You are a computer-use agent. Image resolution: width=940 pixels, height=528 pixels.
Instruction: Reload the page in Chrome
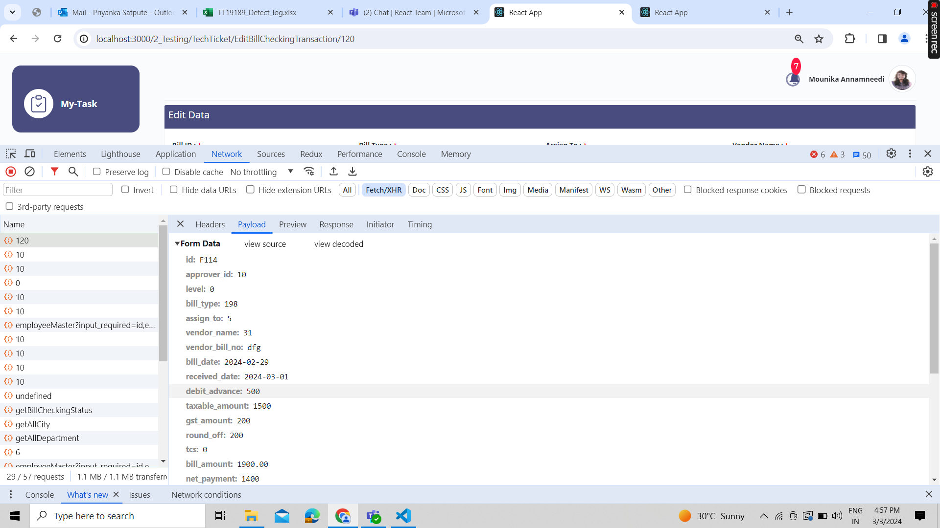pos(58,39)
